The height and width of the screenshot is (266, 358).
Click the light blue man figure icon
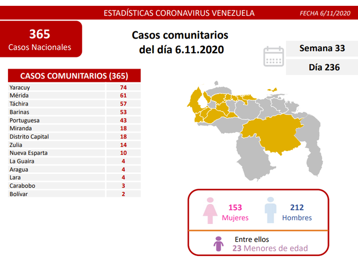point(271,210)
